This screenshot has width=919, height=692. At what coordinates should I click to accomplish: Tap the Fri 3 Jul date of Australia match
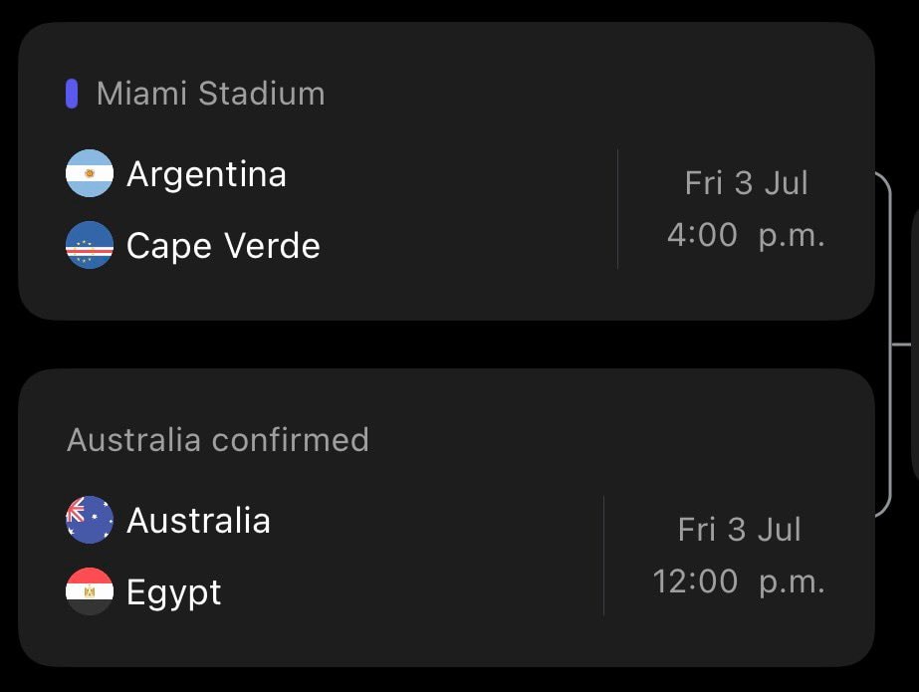[x=739, y=530]
